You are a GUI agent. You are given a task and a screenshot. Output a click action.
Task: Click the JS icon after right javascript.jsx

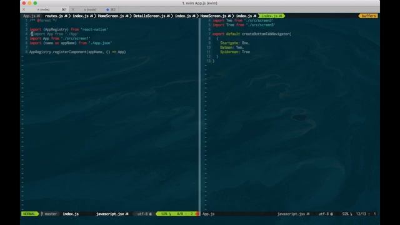(x=308, y=214)
